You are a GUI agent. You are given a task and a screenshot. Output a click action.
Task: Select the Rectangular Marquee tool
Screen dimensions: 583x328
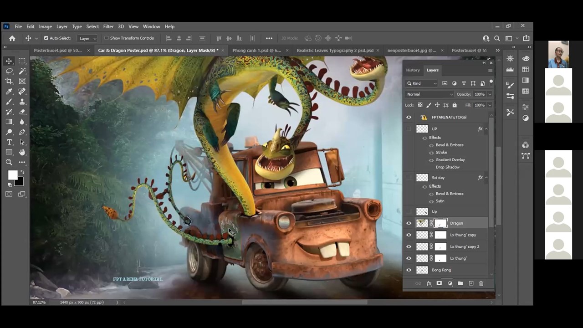tap(22, 61)
